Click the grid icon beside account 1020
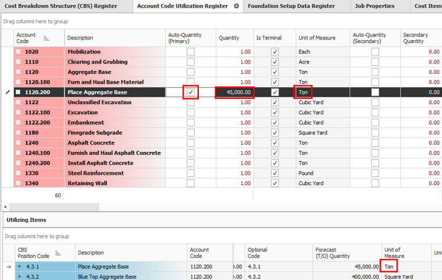The height and width of the screenshot is (280, 442). tap(18, 52)
